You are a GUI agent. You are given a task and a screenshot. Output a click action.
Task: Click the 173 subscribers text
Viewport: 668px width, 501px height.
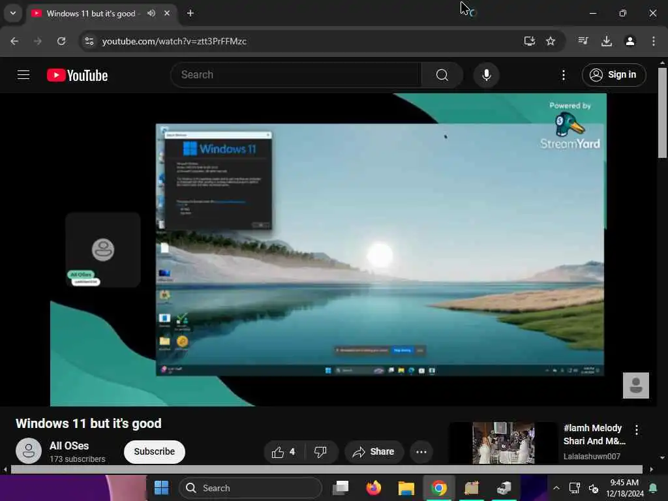pyautogui.click(x=78, y=459)
